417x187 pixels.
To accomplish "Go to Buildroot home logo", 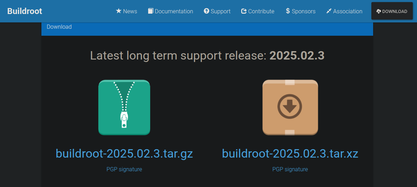I will click(x=25, y=12).
